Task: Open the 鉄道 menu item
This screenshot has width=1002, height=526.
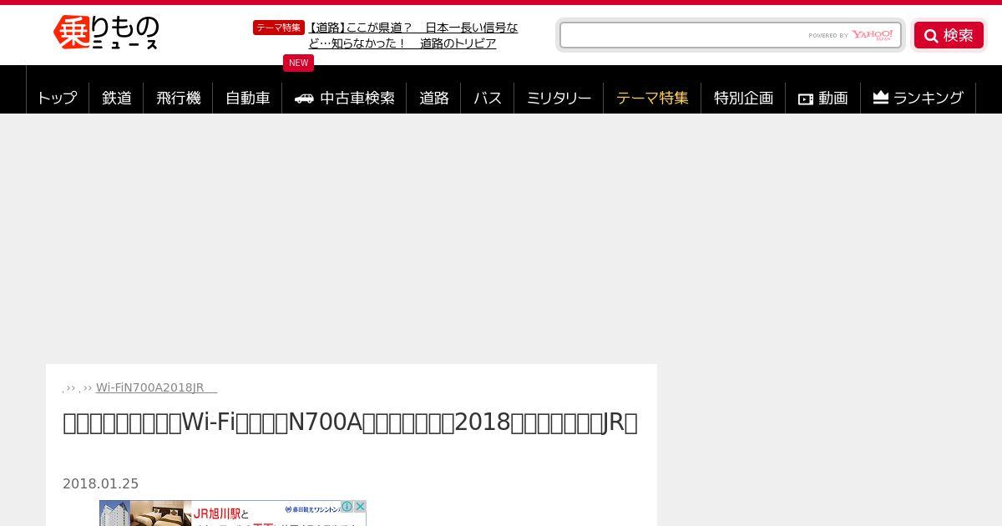Action: 117,98
